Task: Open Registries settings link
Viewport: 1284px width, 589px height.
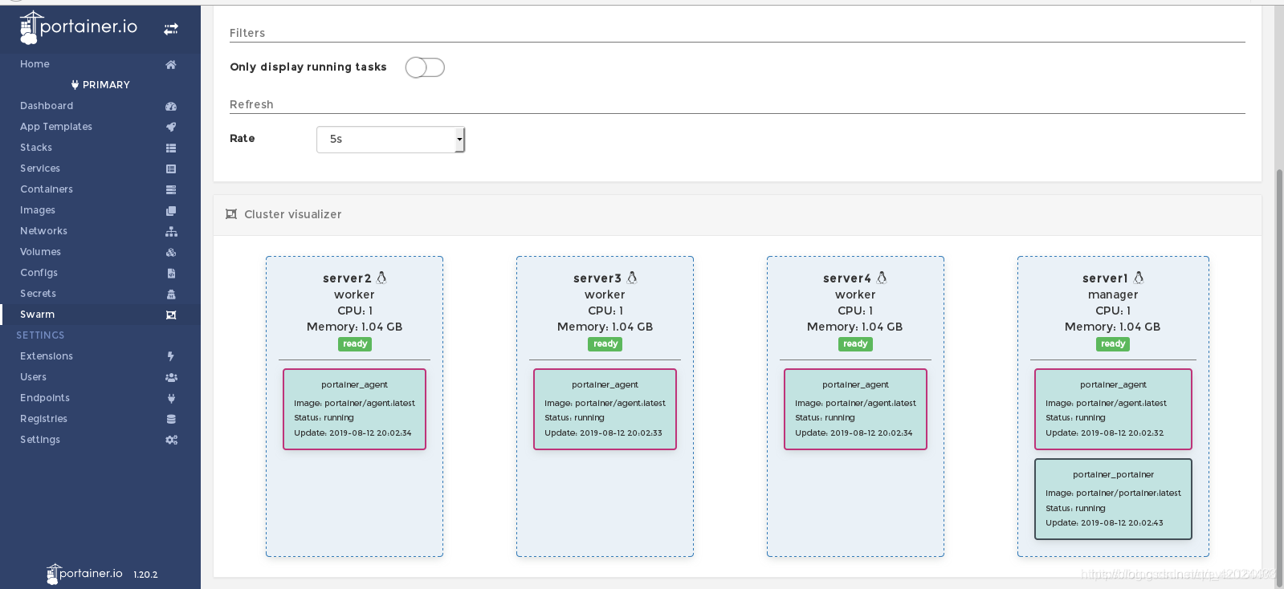Action: tap(43, 419)
